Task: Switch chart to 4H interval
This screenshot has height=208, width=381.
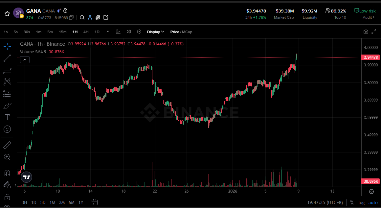Action: (86, 32)
